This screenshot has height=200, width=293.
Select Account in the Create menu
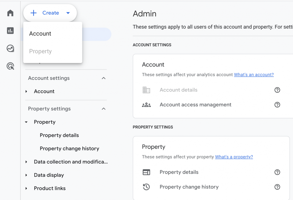[x=53, y=34]
